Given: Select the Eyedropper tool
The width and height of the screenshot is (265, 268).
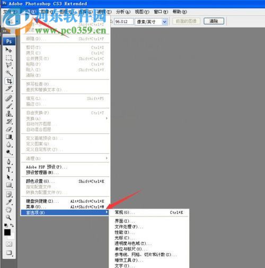Looking at the screenshot, I should click(9, 202).
